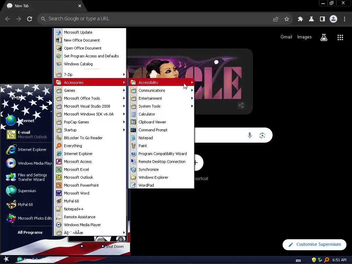Click the Google doodle image

pos(190,81)
